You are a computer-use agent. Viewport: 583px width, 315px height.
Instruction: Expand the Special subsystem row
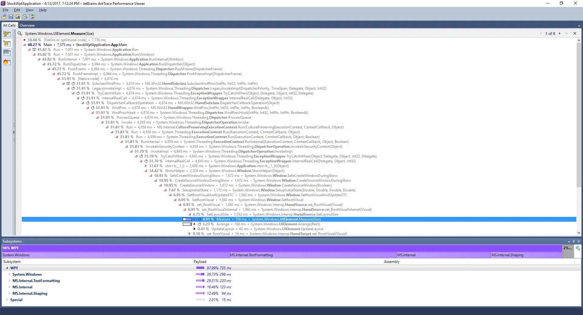pos(7,300)
